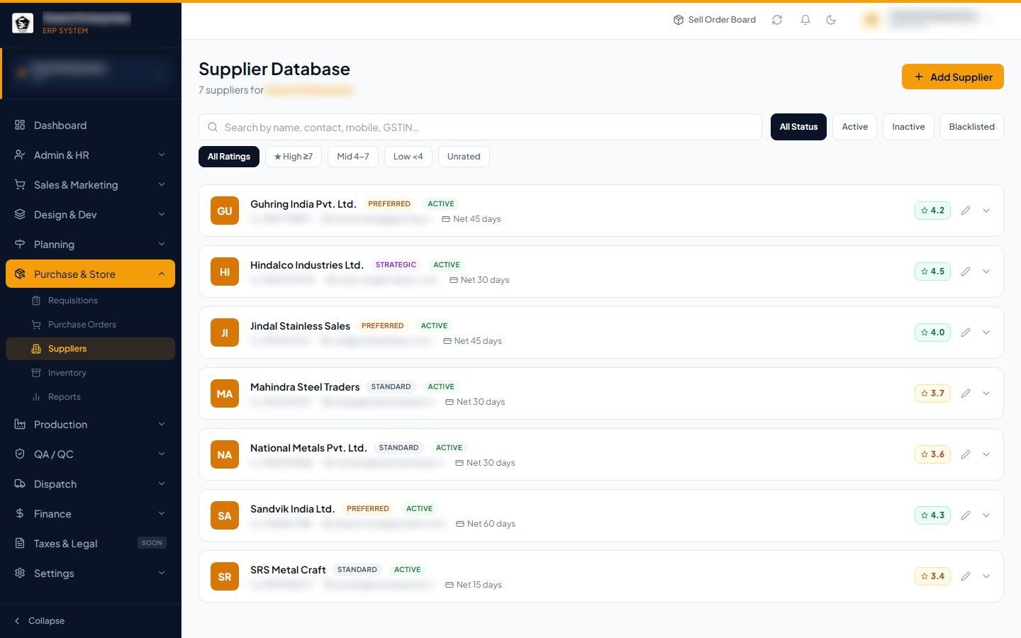This screenshot has height=638, width=1021.
Task: Filter suppliers by Inactive status
Action: click(908, 127)
